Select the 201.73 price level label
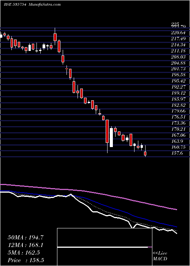This screenshot has height=266, width=190. click(x=178, y=69)
